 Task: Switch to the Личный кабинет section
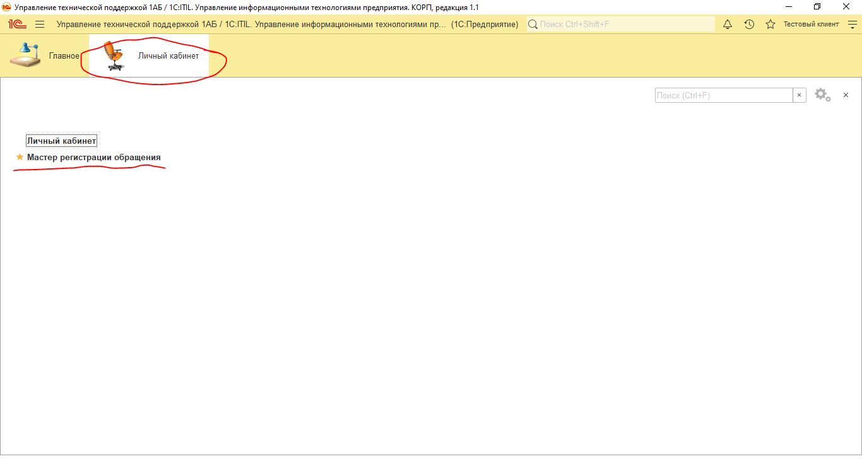[151, 55]
